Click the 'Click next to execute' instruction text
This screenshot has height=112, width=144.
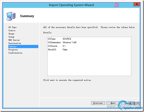(67, 80)
